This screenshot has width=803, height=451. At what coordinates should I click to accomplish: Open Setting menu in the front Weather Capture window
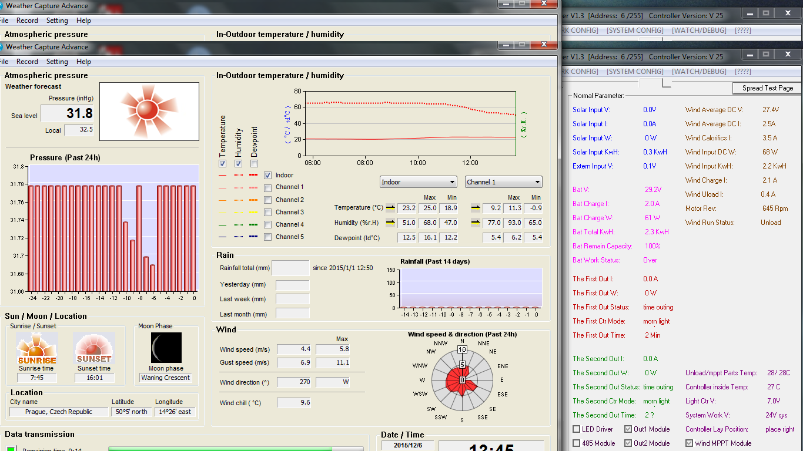tap(57, 62)
